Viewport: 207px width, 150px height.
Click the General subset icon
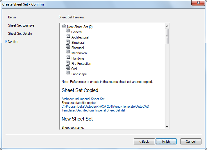pyautogui.click(x=68, y=32)
